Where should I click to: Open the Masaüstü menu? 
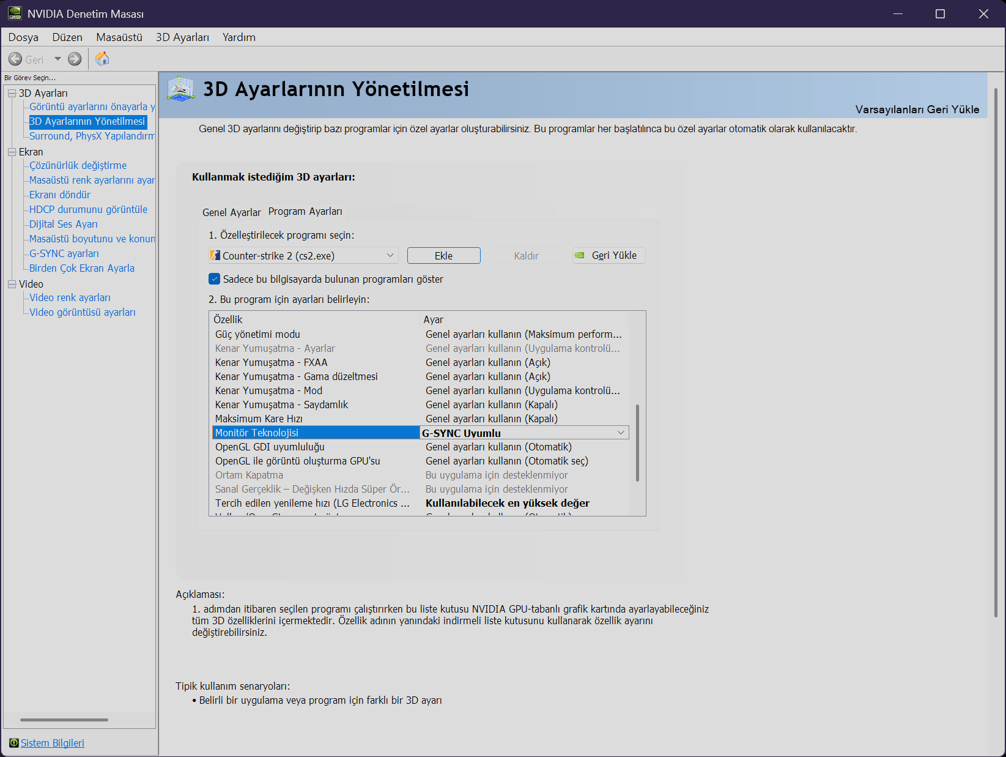pyautogui.click(x=119, y=37)
